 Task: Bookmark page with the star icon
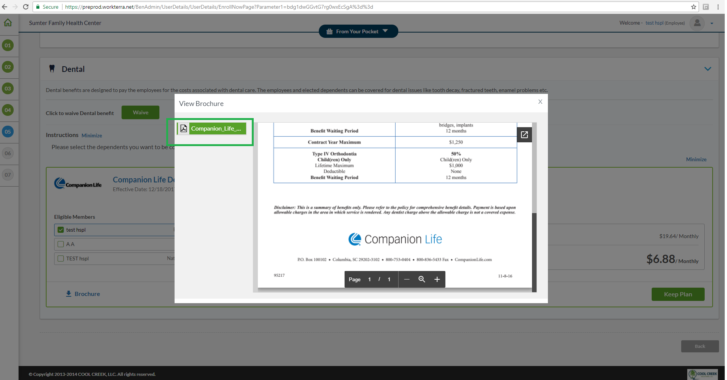[693, 7]
